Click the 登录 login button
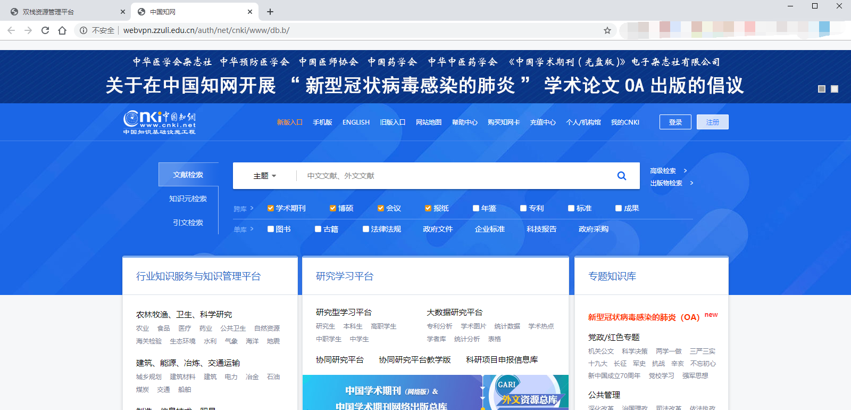851x410 pixels. pyautogui.click(x=675, y=122)
